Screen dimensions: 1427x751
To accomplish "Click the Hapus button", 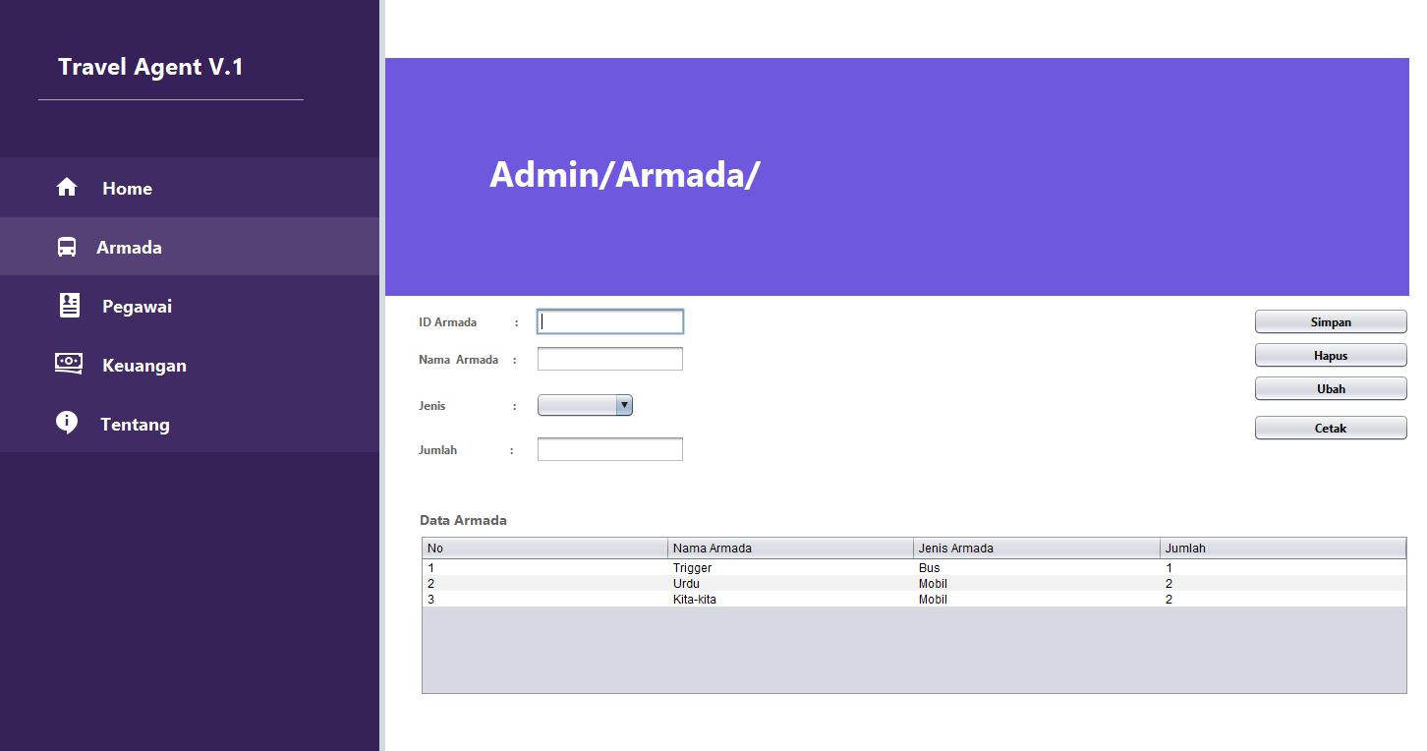I will coord(1331,356).
